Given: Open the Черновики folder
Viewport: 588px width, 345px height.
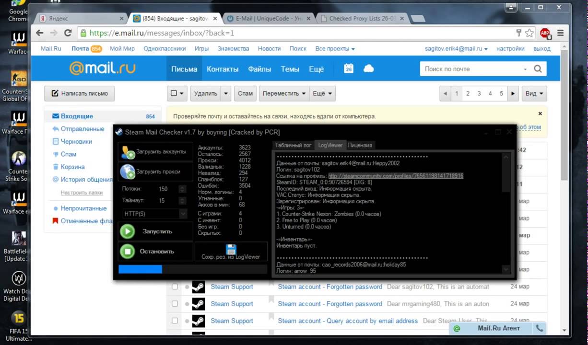Looking at the screenshot, I should coord(76,141).
